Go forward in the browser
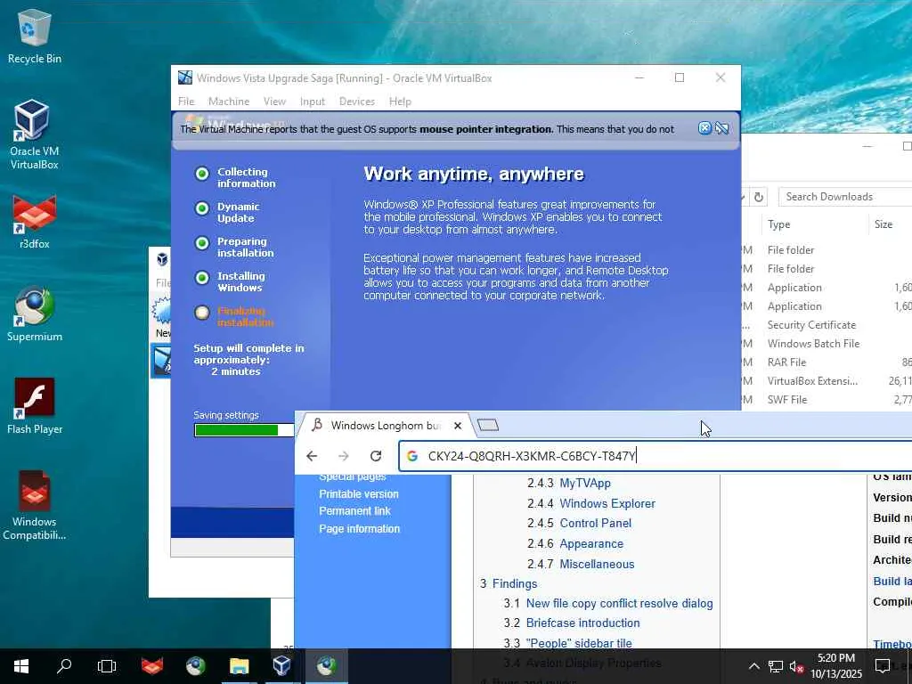Screen dimensions: 912x684 (344, 456)
